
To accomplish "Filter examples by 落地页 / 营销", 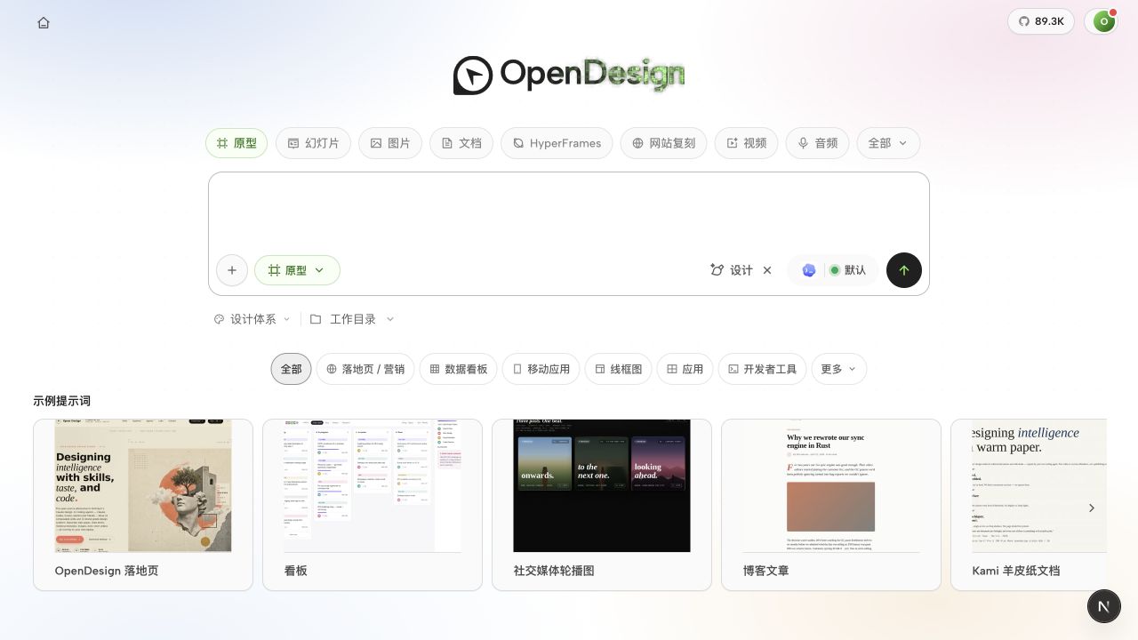I will click(x=365, y=369).
